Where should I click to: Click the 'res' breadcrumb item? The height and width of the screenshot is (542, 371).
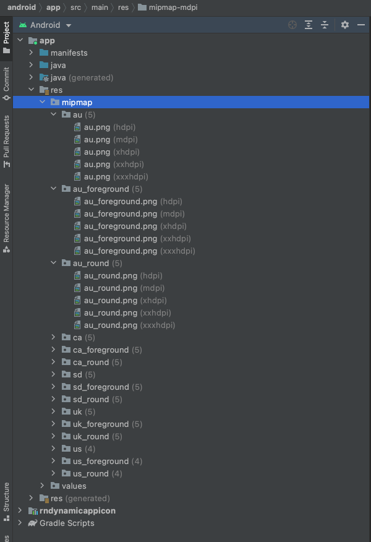click(x=123, y=7)
